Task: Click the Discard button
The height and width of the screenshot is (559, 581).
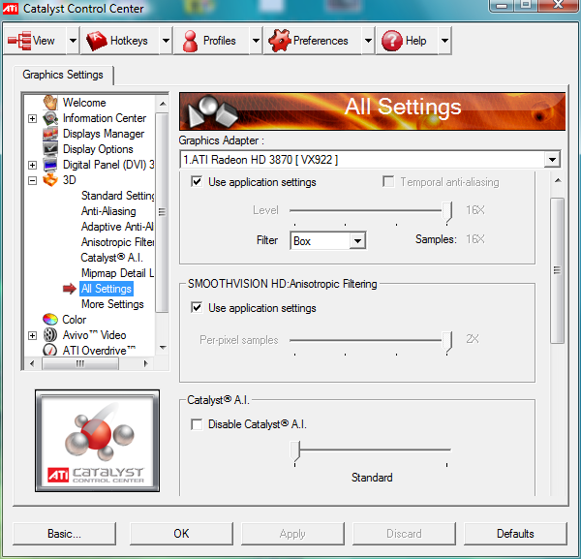Action: (404, 534)
